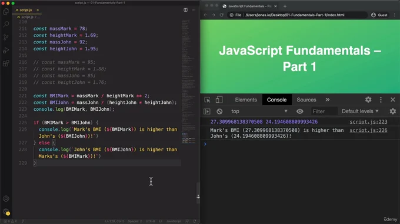
Task: Click the console Filter field
Action: click(324, 111)
